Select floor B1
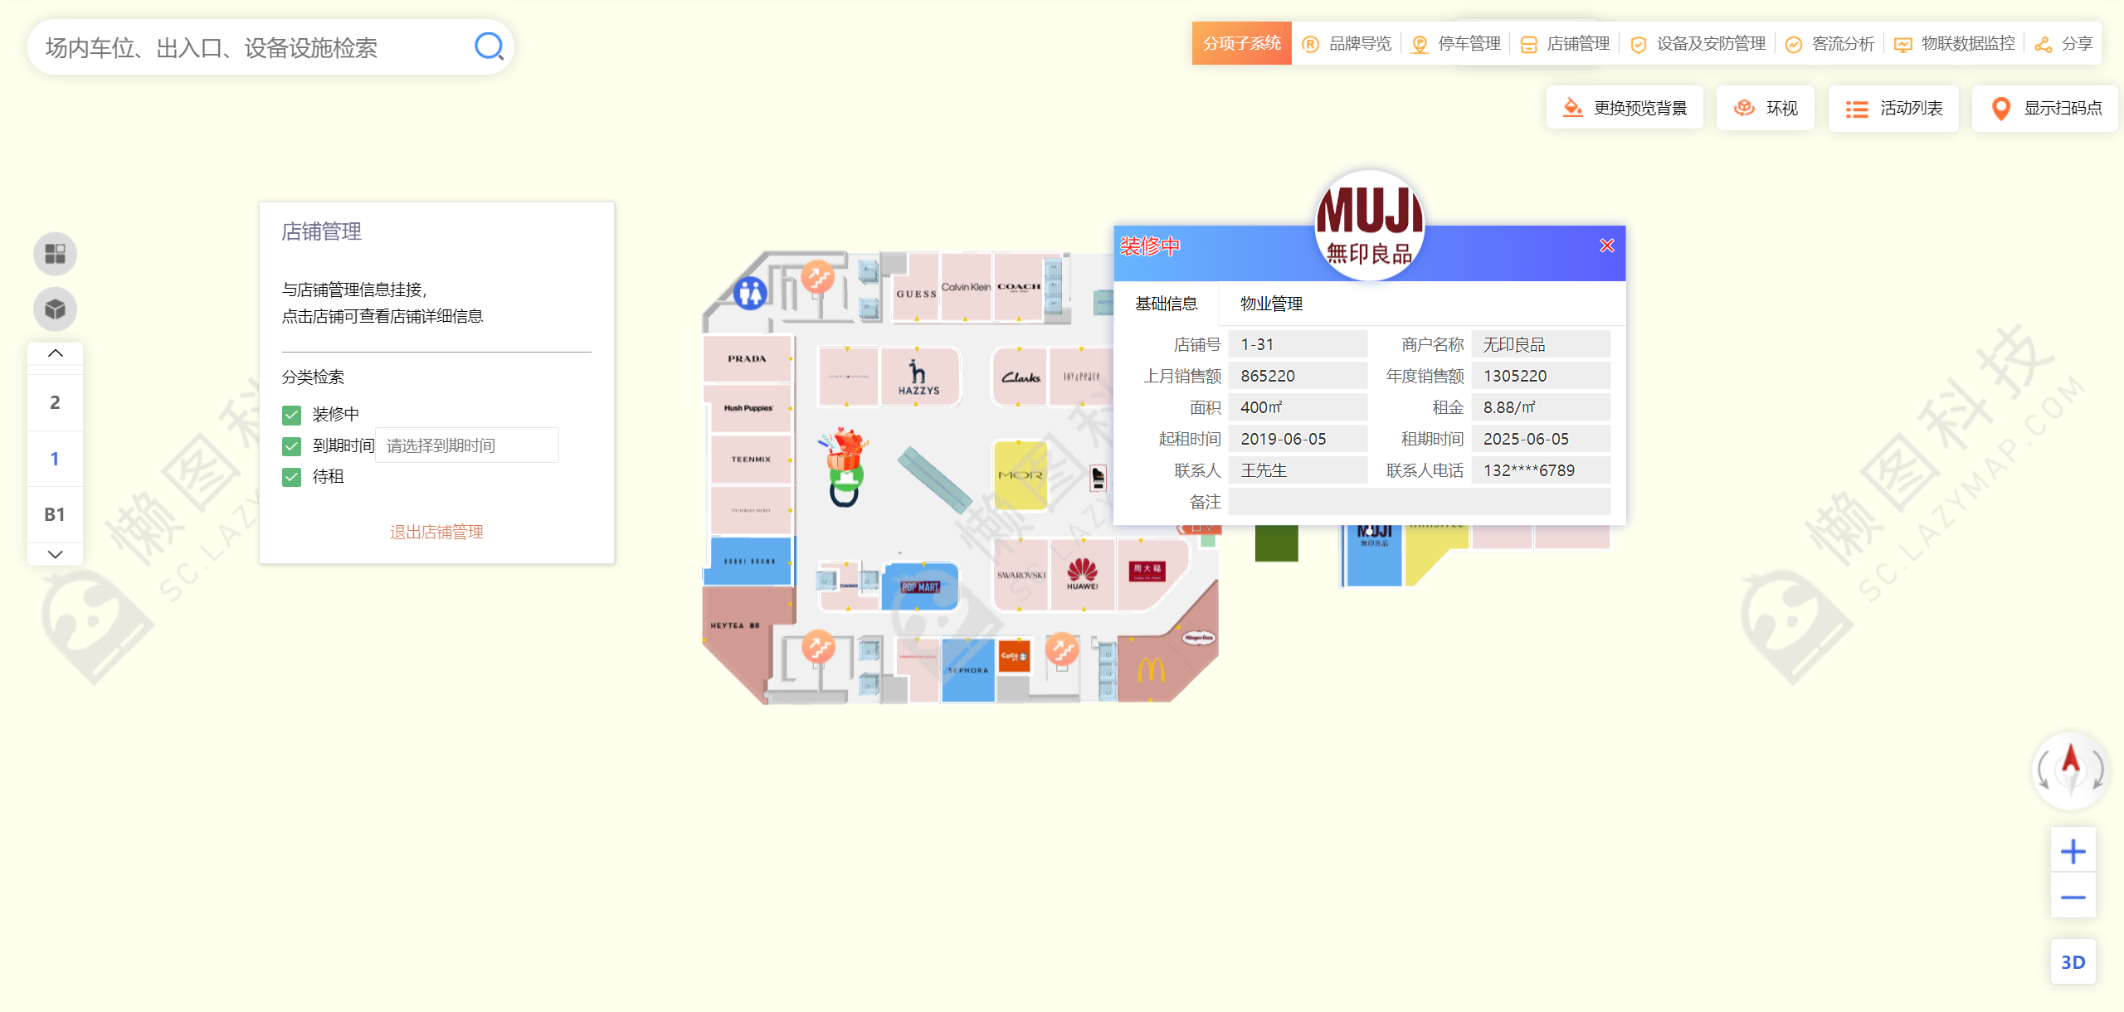 tap(55, 514)
